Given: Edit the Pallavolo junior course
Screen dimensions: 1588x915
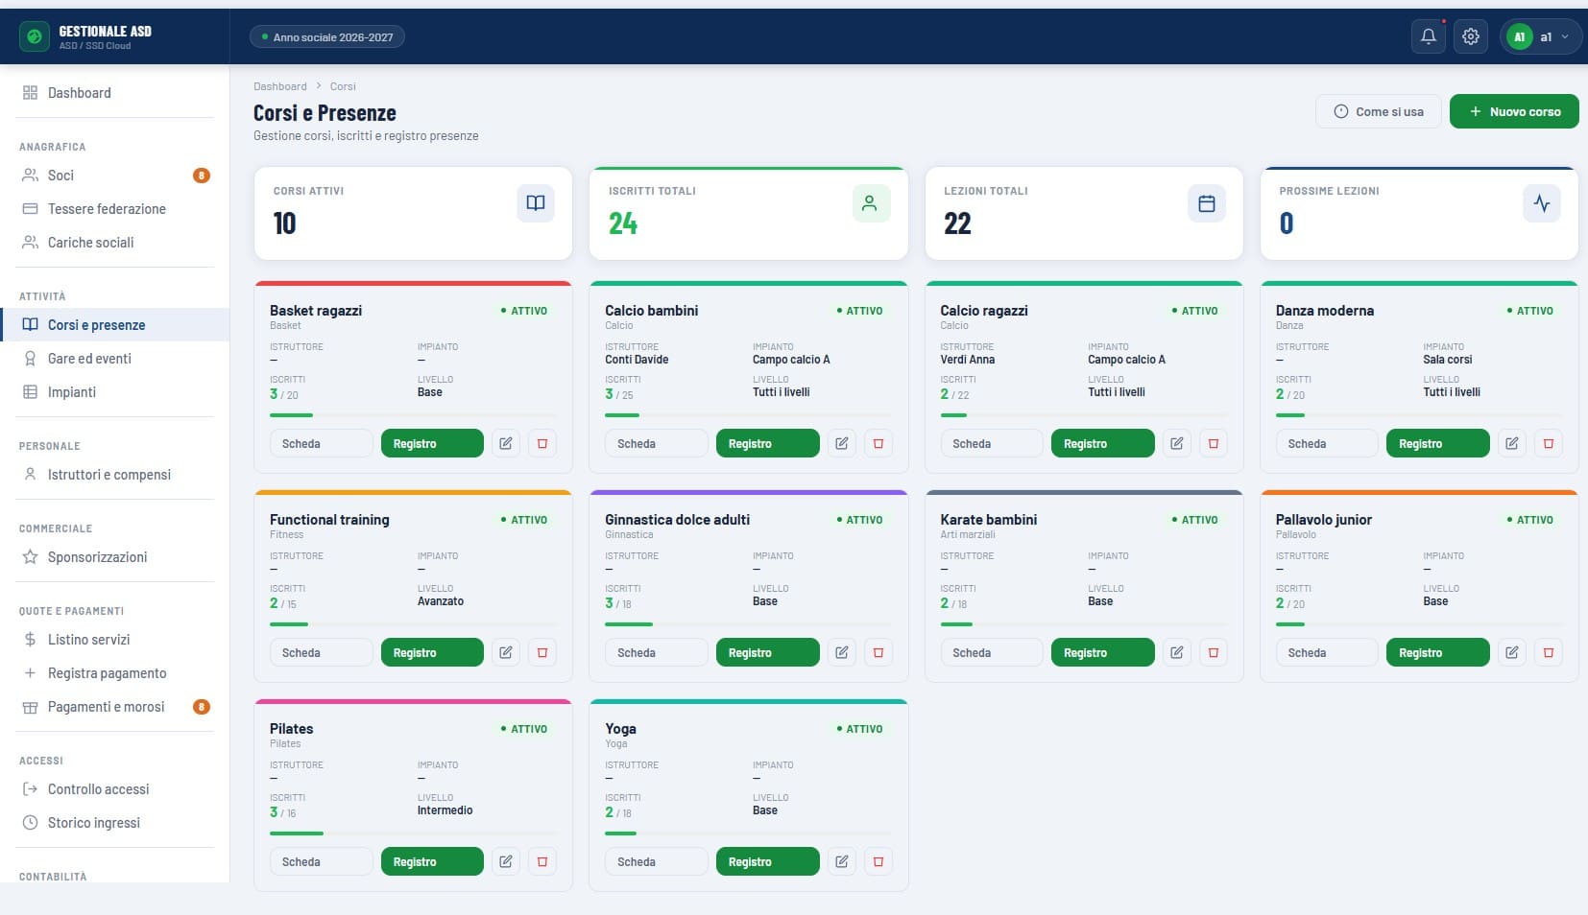Looking at the screenshot, I should (x=1512, y=652).
